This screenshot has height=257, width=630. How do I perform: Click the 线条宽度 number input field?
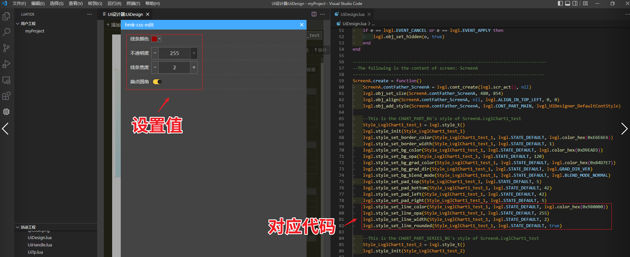point(174,67)
